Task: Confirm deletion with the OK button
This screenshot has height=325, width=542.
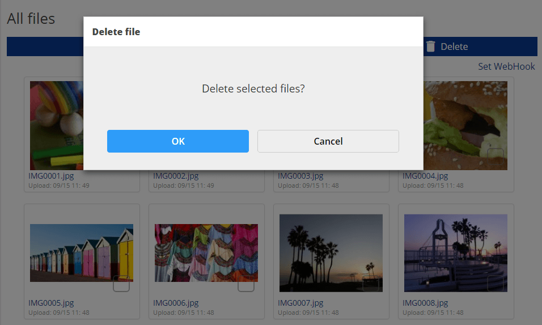Action: [178, 141]
